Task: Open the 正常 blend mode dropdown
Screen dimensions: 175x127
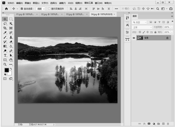Action: coord(142,27)
